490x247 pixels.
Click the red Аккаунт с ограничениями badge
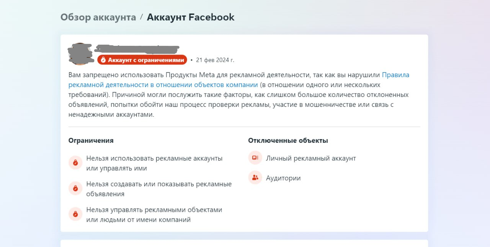pyautogui.click(x=142, y=60)
